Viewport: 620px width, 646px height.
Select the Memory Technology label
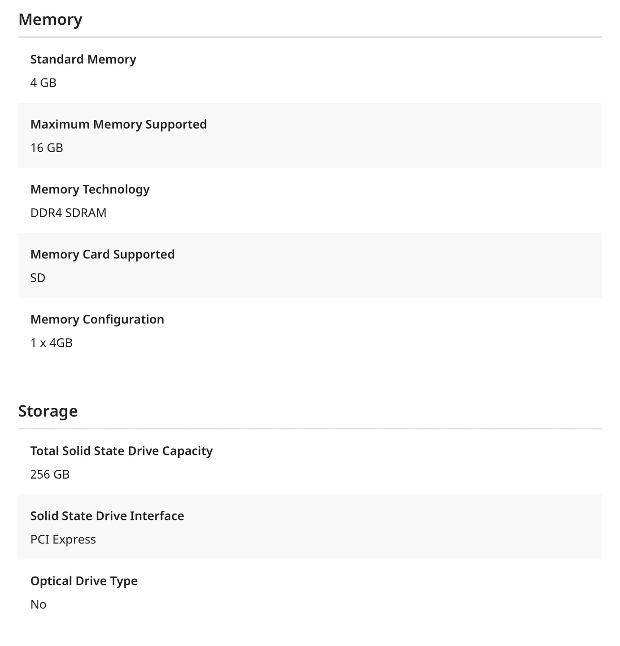coord(90,189)
